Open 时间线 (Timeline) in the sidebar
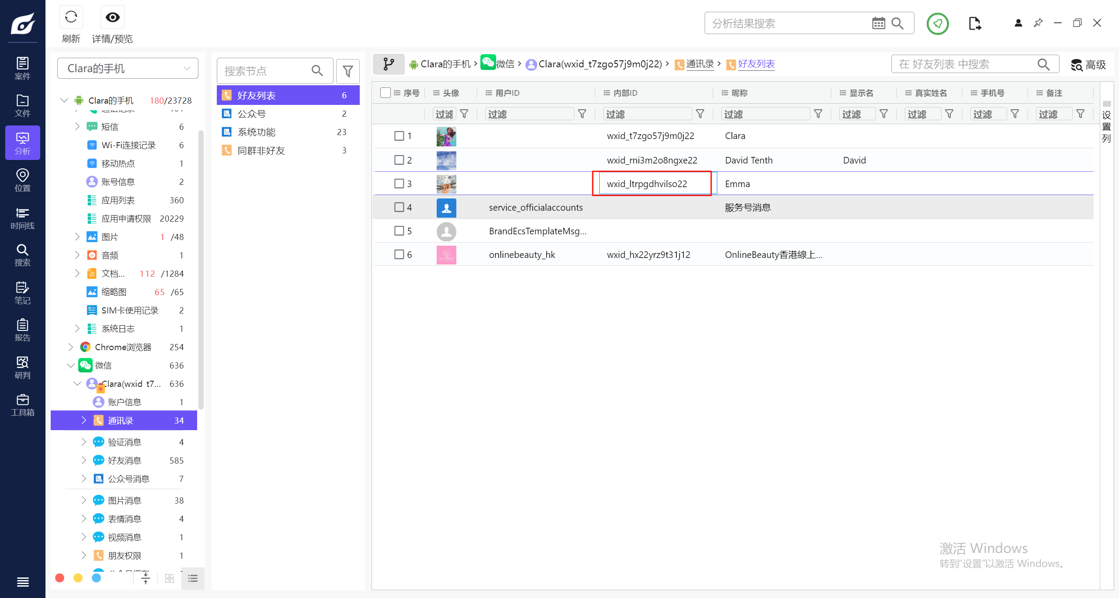1119x598 pixels. click(x=22, y=218)
